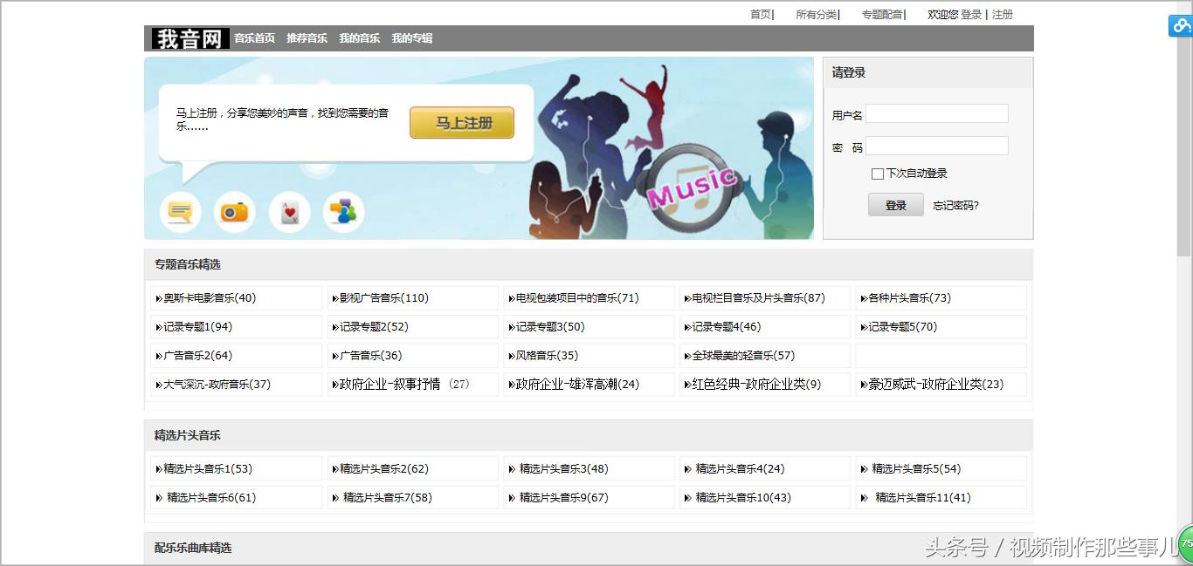Open the 所有分类 menu
Screen dimensions: 1193x566
click(x=815, y=14)
